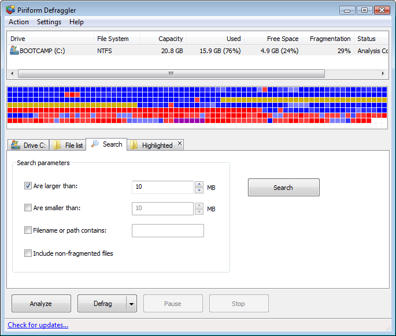Minimize the Defraggler window
The image size is (396, 336).
click(x=347, y=10)
